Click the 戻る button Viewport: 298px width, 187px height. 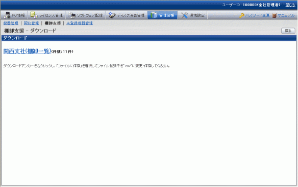[x=288, y=31]
